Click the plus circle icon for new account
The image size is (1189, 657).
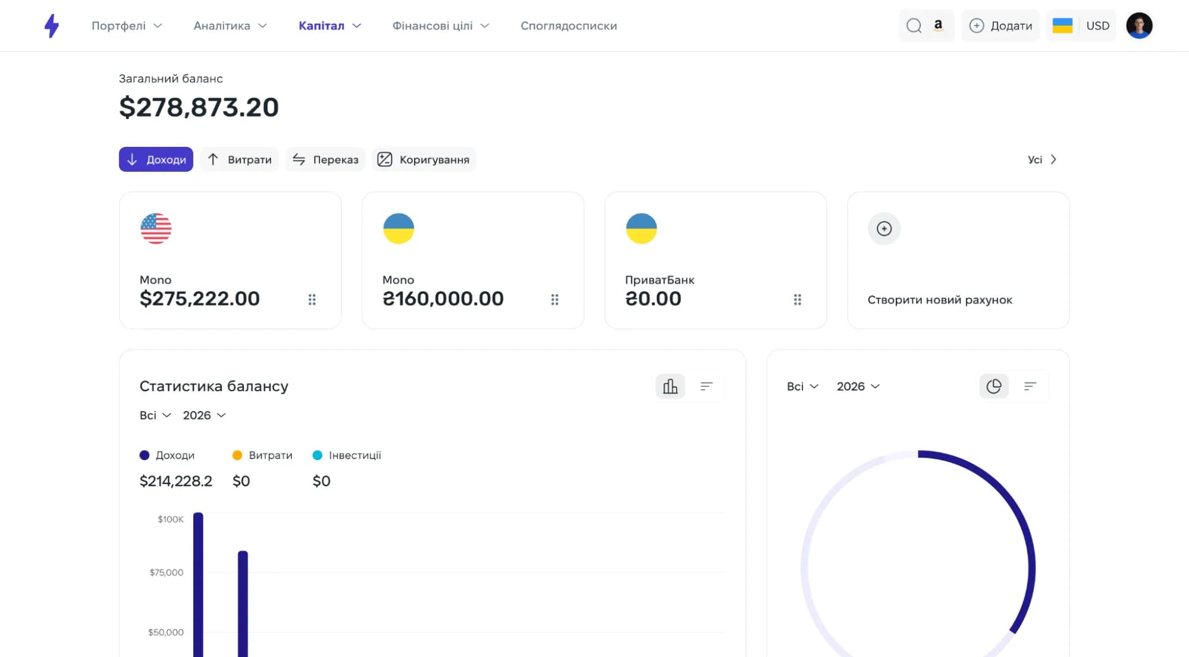coord(884,228)
